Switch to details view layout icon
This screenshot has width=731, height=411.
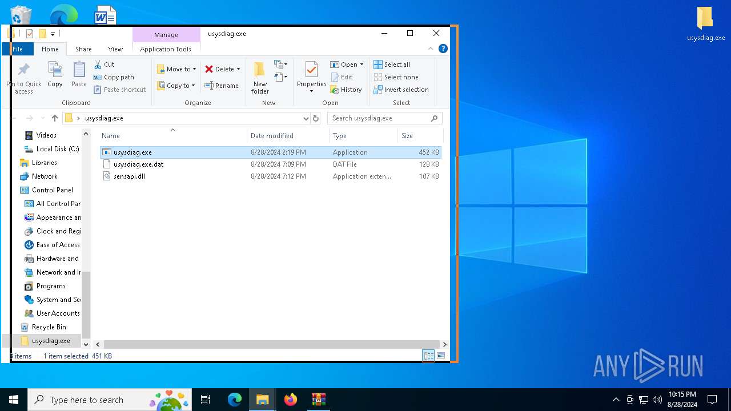click(428, 356)
